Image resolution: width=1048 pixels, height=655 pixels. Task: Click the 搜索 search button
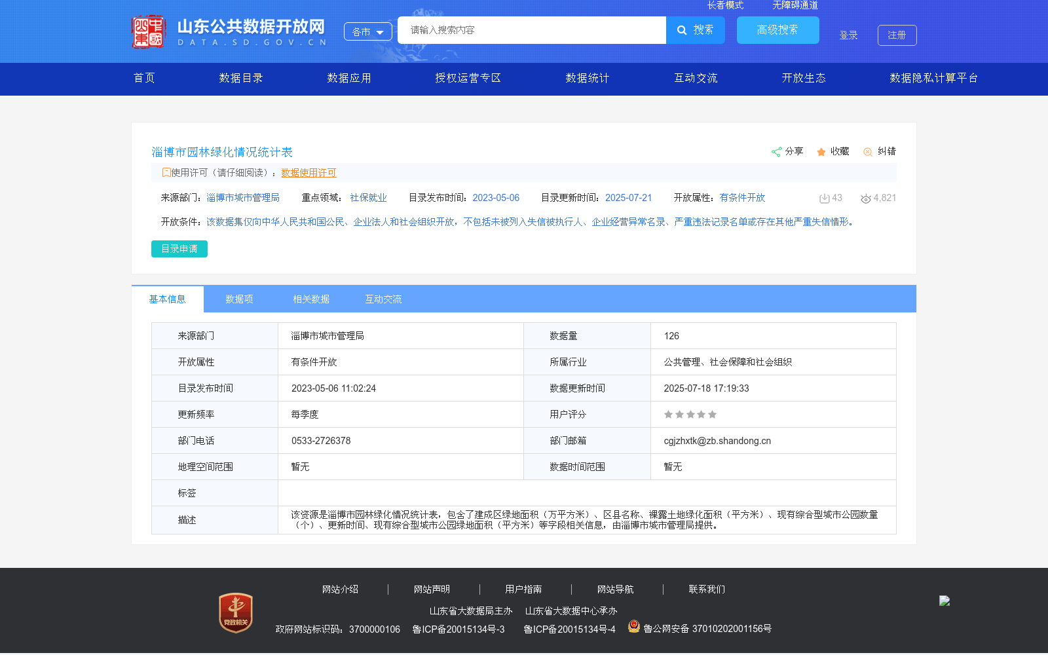(696, 30)
